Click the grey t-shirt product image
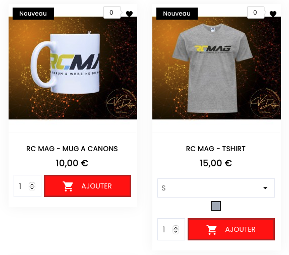 pos(216,68)
